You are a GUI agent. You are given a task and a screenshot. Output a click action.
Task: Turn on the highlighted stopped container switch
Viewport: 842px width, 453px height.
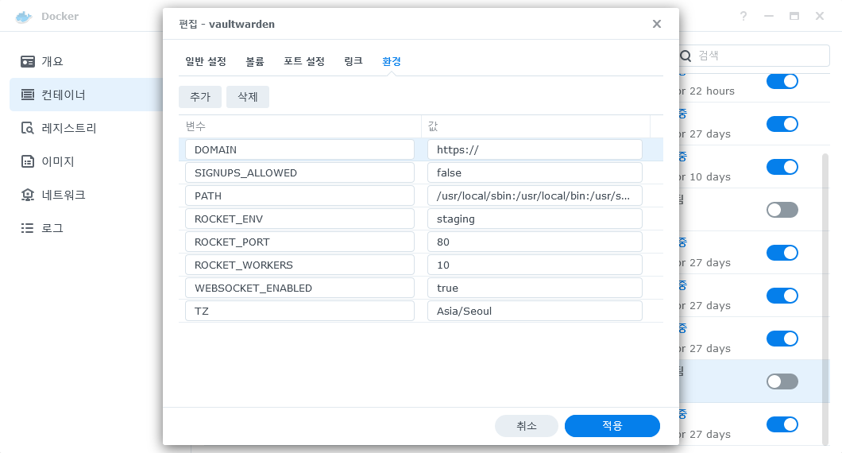click(782, 381)
